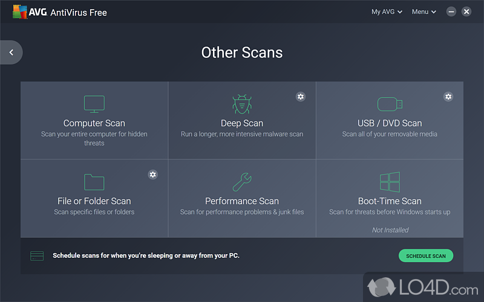The image size is (484, 302).
Task: Click 'Scan for threats before Windows starts up'
Action: point(390,212)
